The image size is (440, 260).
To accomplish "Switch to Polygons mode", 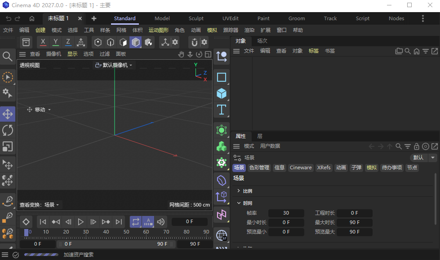I will click(123, 42).
